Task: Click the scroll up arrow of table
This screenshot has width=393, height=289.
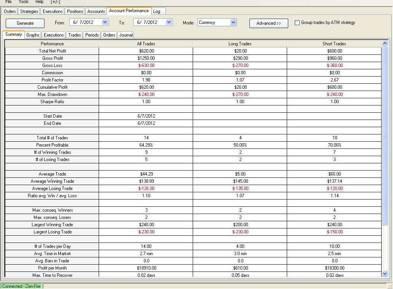Action: pos(385,43)
